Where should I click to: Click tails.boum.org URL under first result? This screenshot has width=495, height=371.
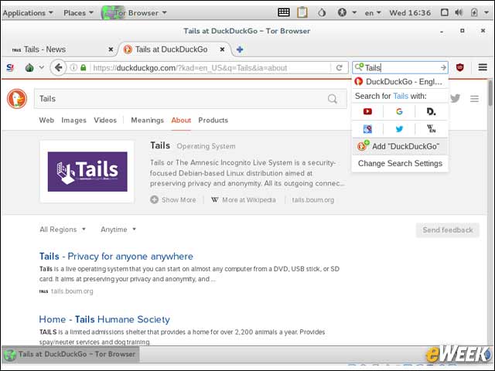(x=72, y=291)
